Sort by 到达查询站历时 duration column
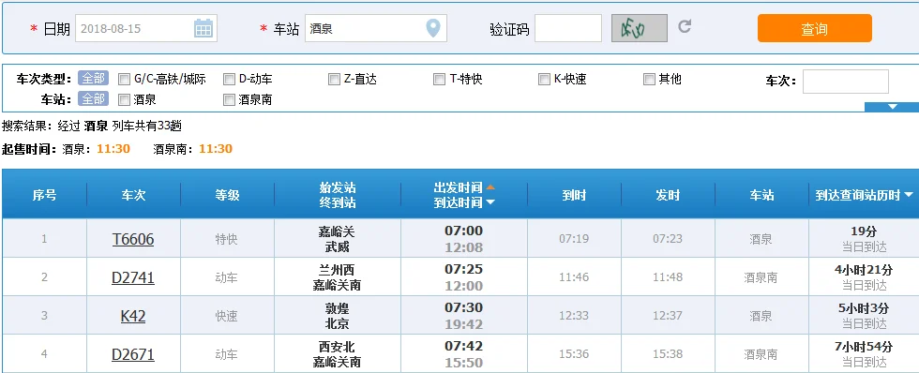This screenshot has width=919, height=373. pos(864,195)
